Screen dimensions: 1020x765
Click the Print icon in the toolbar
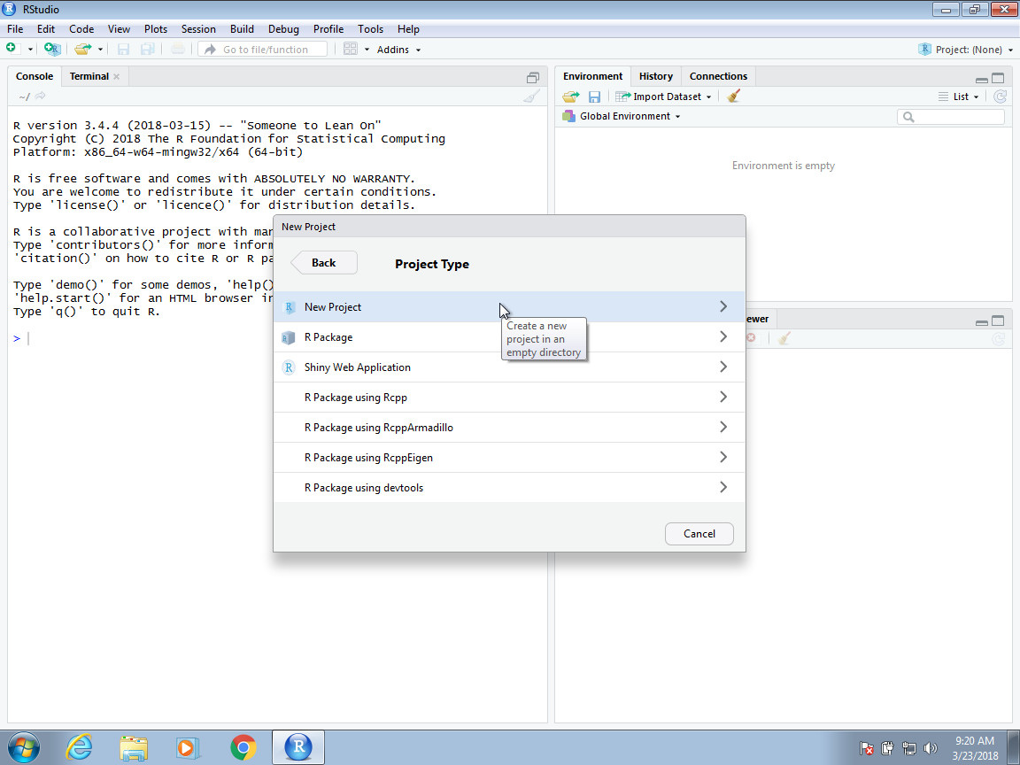(178, 49)
